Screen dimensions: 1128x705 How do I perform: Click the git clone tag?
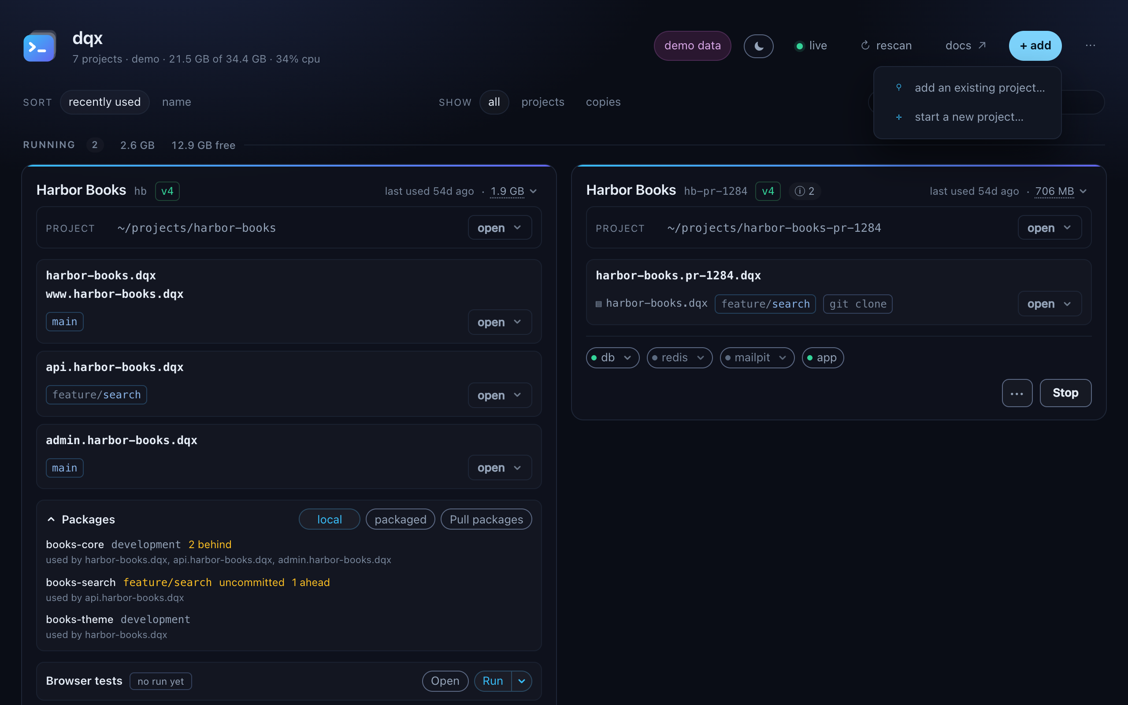point(857,304)
